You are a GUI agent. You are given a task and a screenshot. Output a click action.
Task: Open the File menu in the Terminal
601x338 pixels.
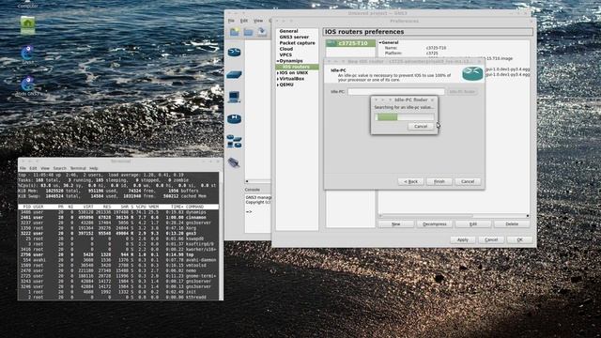click(23, 168)
